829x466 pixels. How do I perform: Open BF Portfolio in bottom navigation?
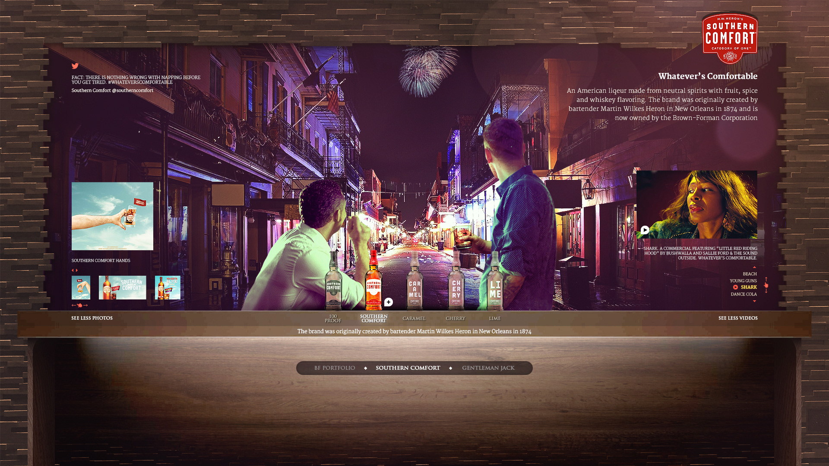pos(335,368)
